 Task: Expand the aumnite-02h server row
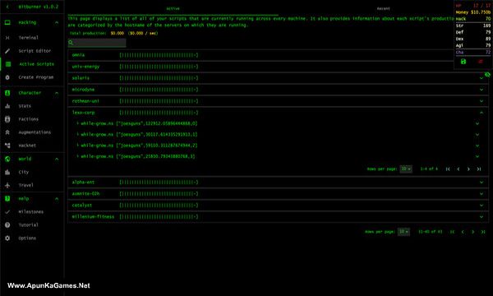(x=278, y=194)
